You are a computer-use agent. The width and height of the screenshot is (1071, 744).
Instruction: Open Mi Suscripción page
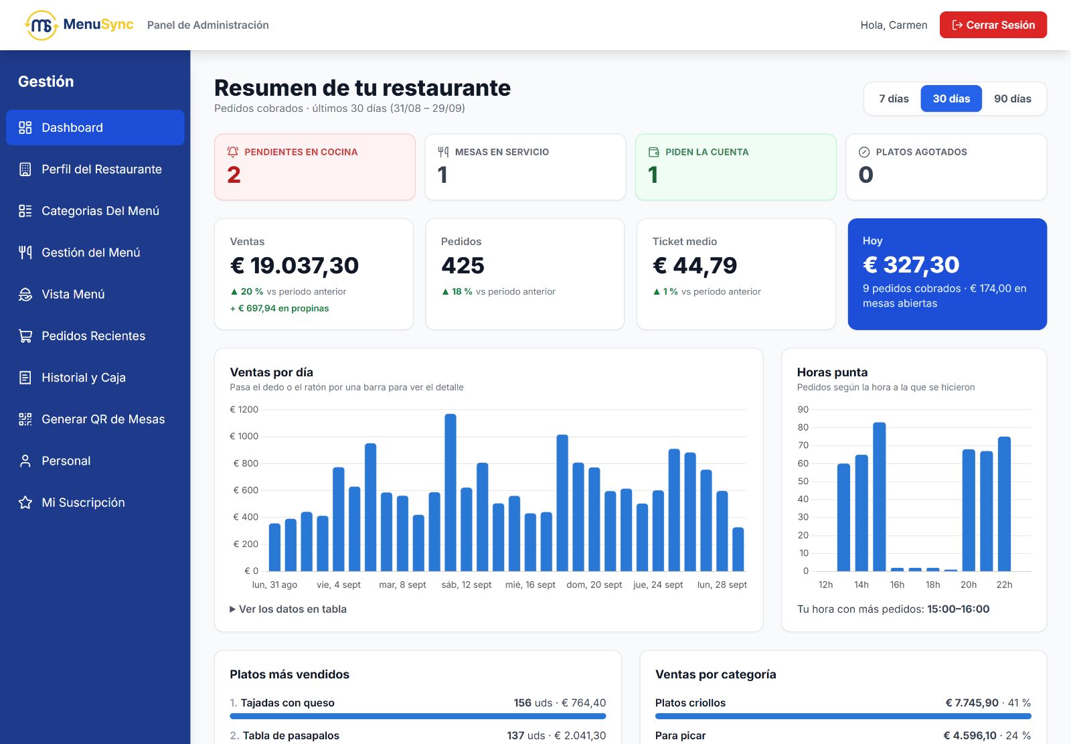point(95,502)
